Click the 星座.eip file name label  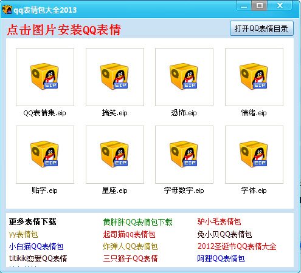click(115, 190)
